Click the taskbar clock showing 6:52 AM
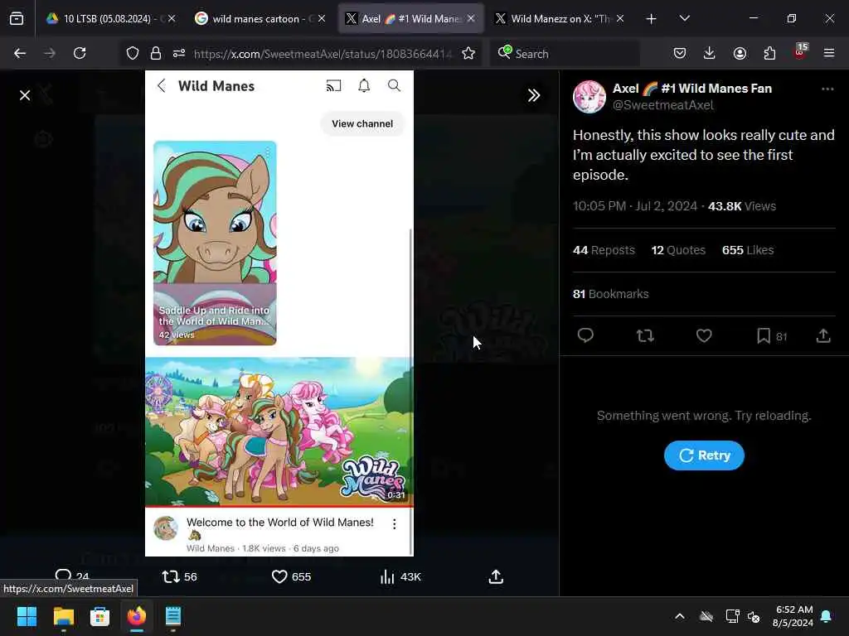The height and width of the screenshot is (636, 849). click(793, 616)
